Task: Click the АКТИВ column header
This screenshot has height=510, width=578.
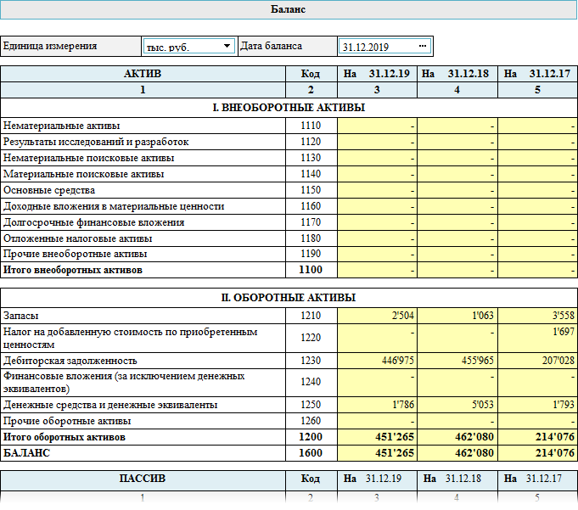Action: [x=143, y=74]
